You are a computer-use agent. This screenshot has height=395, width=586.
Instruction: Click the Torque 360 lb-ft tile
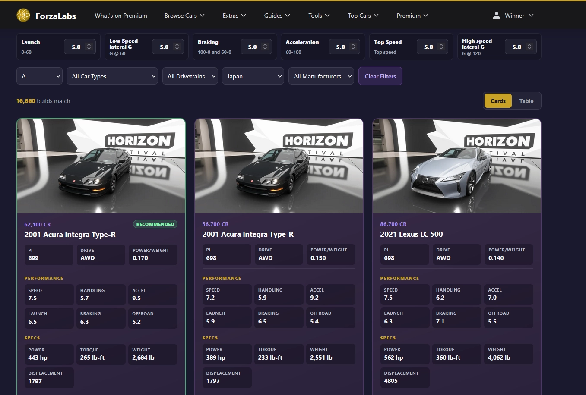tap(457, 354)
